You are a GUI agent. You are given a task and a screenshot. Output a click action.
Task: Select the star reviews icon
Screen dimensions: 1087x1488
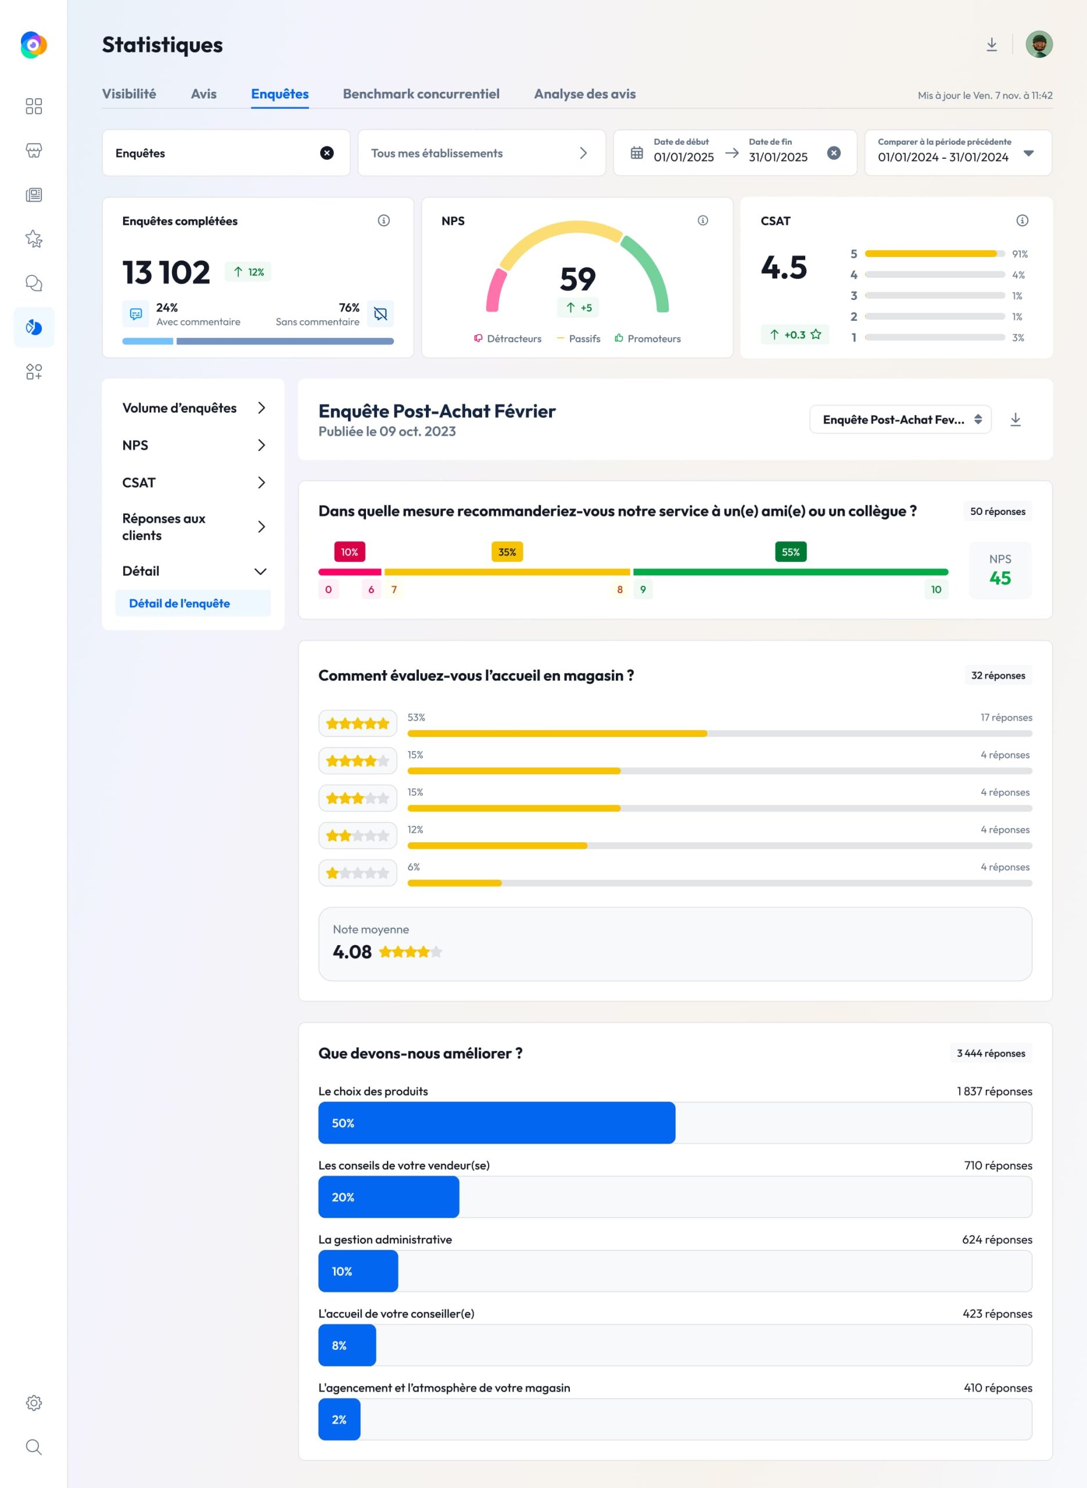point(34,239)
